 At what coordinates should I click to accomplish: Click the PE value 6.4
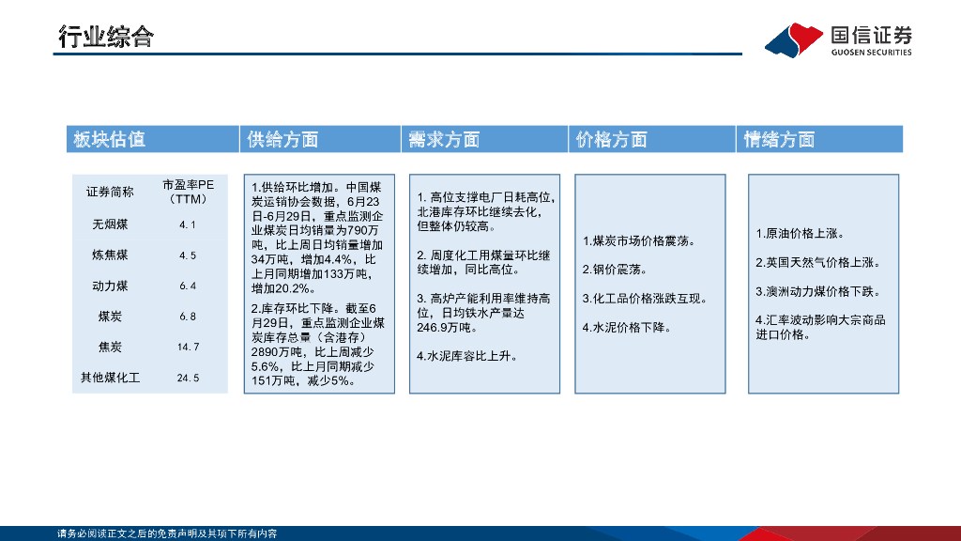(188, 286)
